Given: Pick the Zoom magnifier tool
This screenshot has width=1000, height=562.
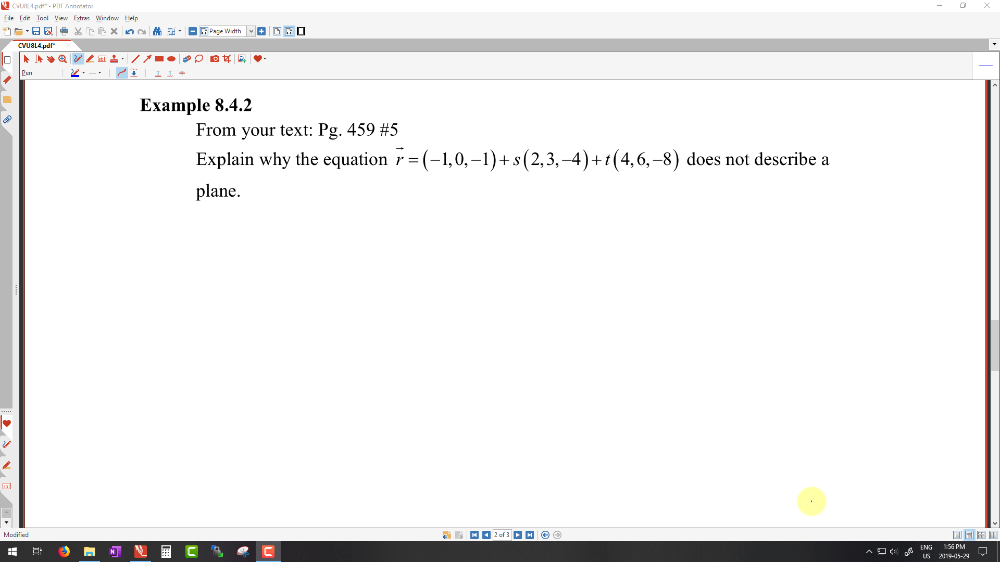Looking at the screenshot, I should click(63, 59).
